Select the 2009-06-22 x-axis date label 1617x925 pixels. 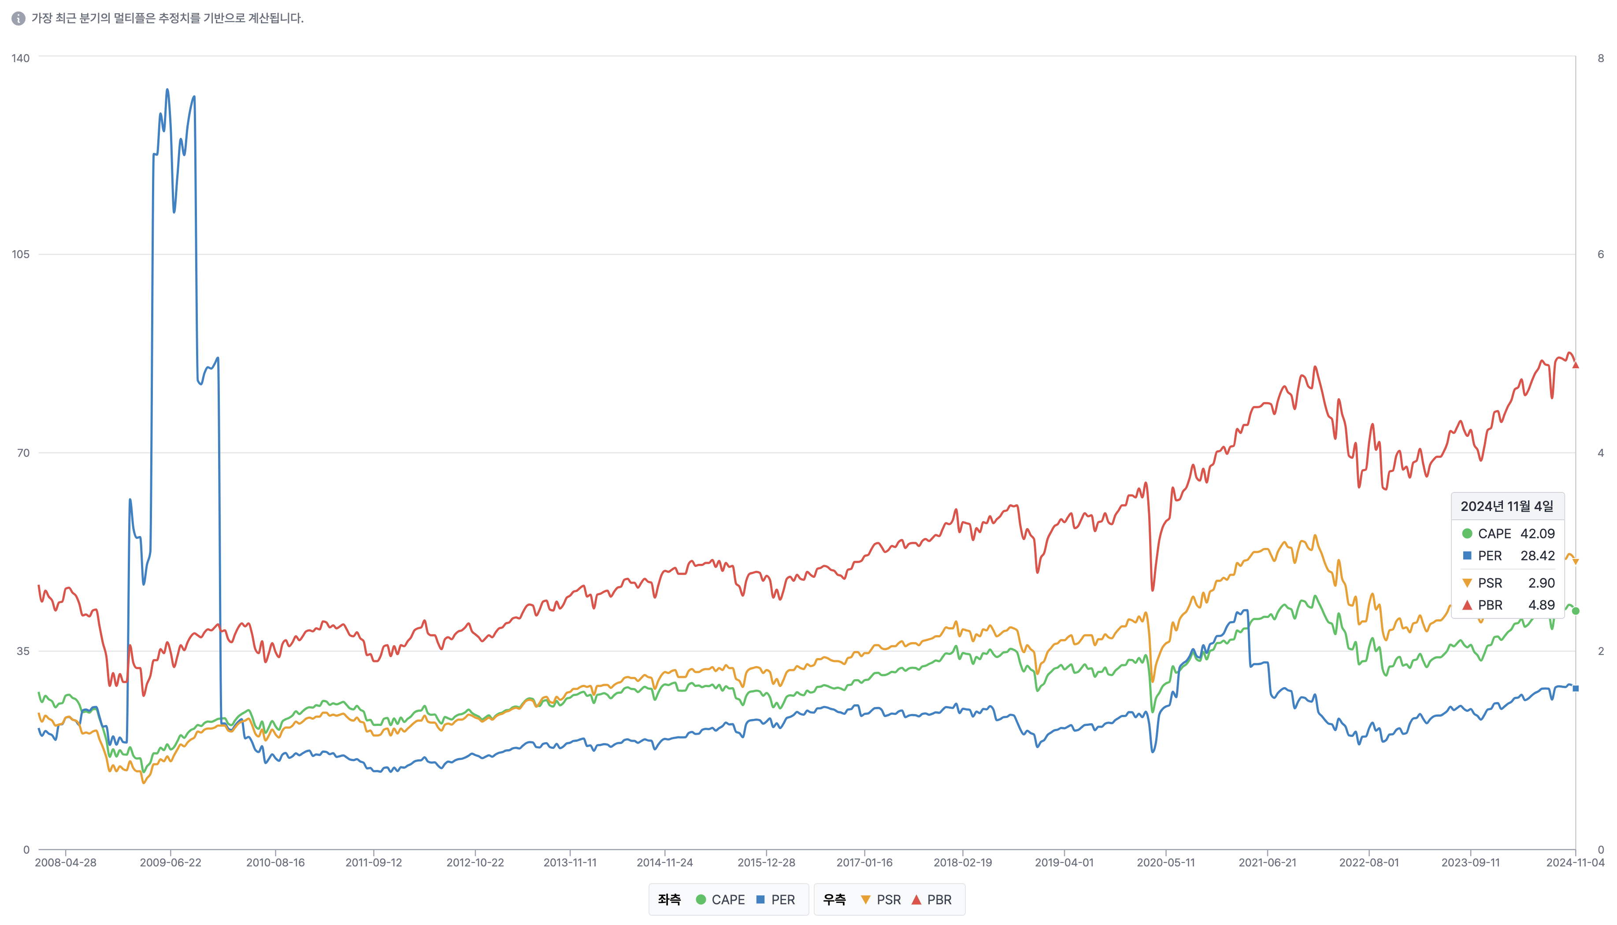170,863
